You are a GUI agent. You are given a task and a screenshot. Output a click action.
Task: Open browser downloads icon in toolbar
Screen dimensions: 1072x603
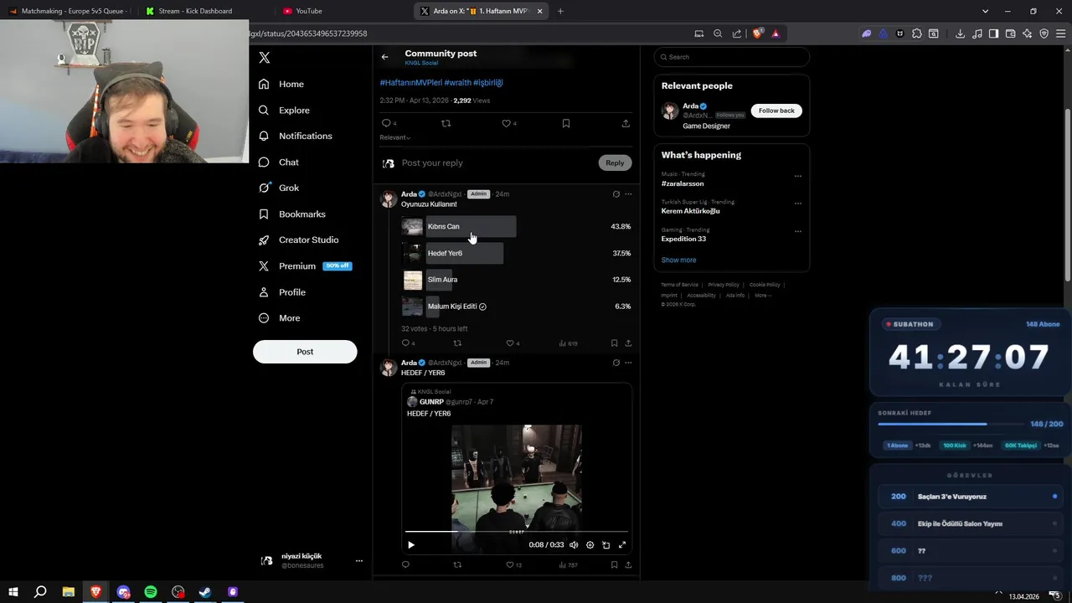click(x=960, y=33)
